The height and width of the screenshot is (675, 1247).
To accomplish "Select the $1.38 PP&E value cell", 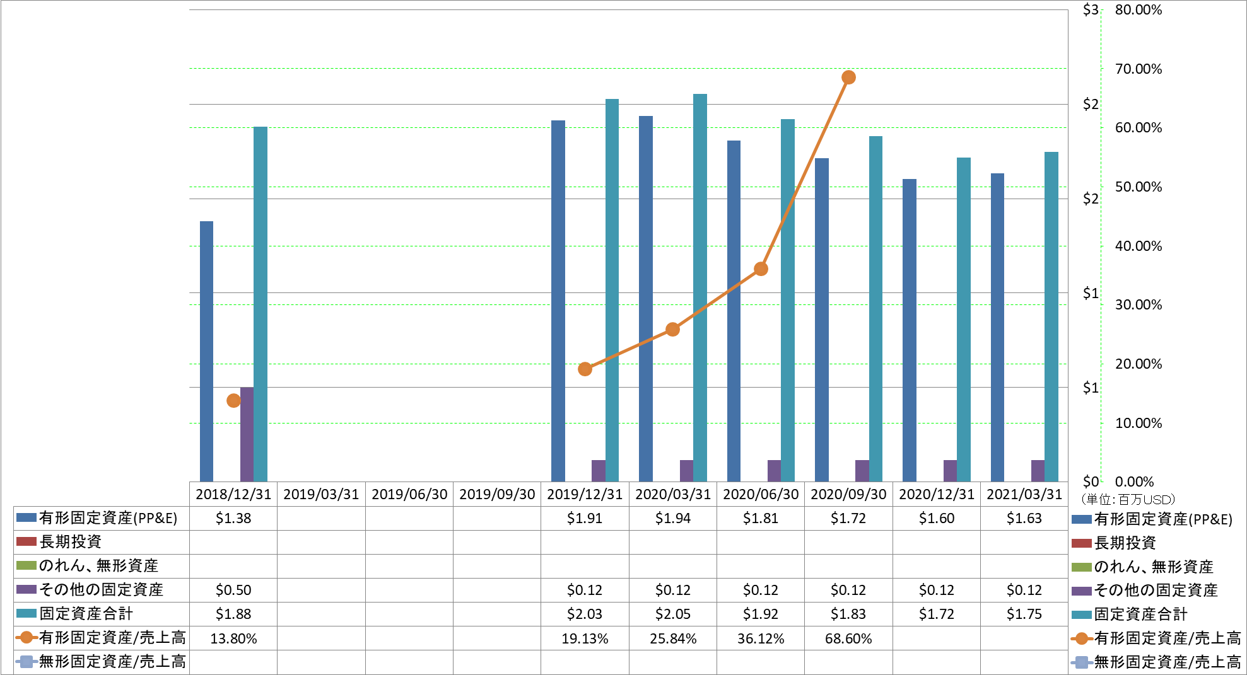I will point(233,518).
